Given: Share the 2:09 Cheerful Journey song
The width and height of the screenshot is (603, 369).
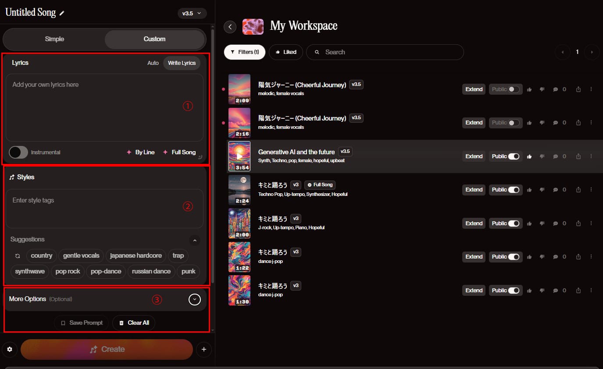Looking at the screenshot, I should pyautogui.click(x=578, y=89).
